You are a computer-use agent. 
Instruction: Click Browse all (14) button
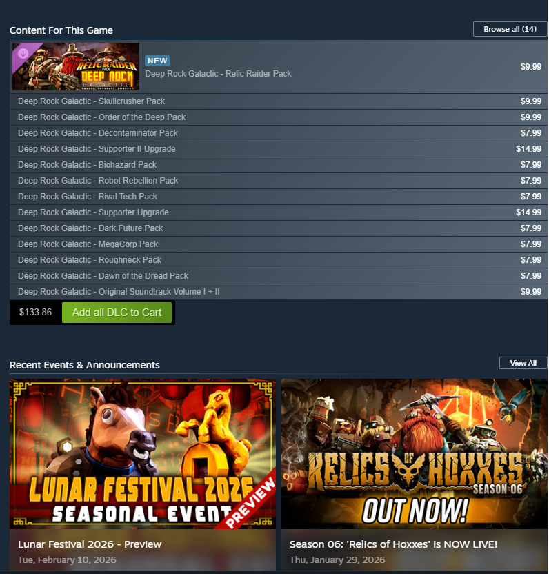[x=510, y=29]
